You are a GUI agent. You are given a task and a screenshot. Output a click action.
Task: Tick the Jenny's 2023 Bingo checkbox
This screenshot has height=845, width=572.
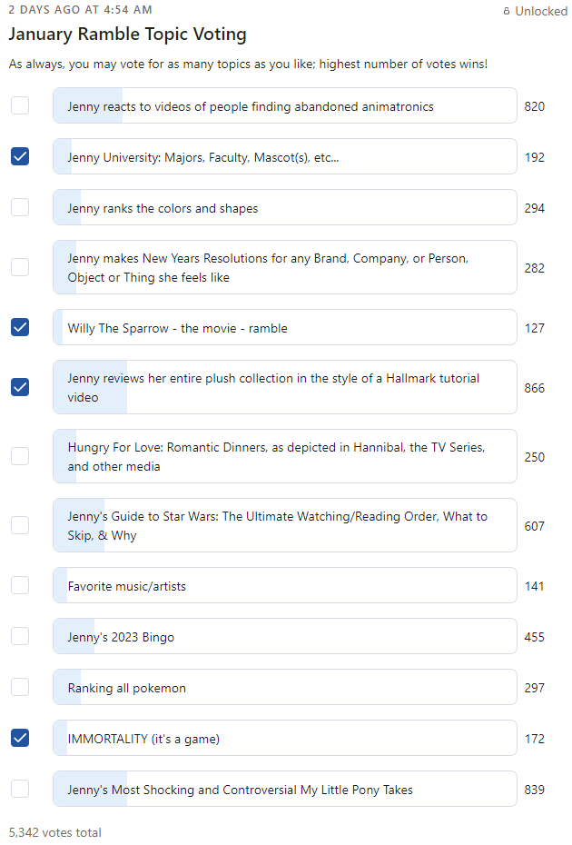20,636
